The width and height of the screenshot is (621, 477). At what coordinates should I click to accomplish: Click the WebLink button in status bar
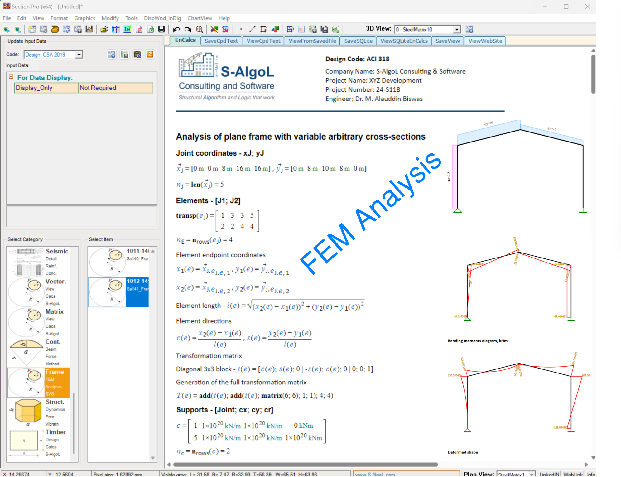[x=573, y=474]
